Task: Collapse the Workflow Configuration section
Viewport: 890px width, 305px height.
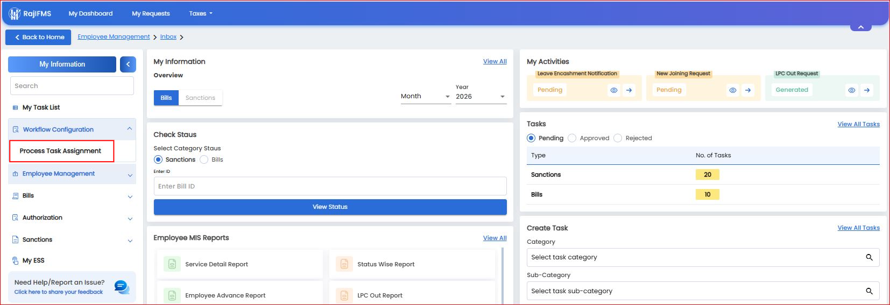Action: click(130, 129)
